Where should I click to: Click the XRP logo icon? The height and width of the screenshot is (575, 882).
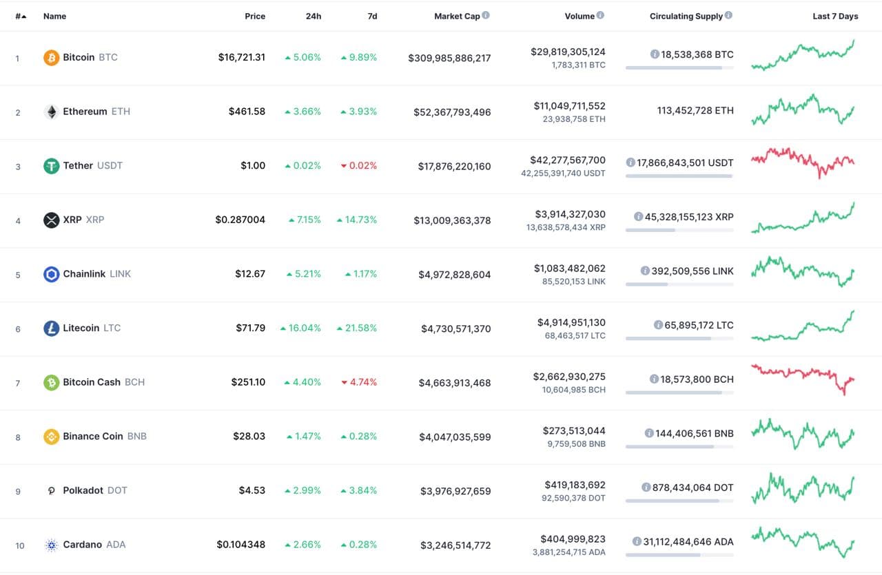point(52,220)
